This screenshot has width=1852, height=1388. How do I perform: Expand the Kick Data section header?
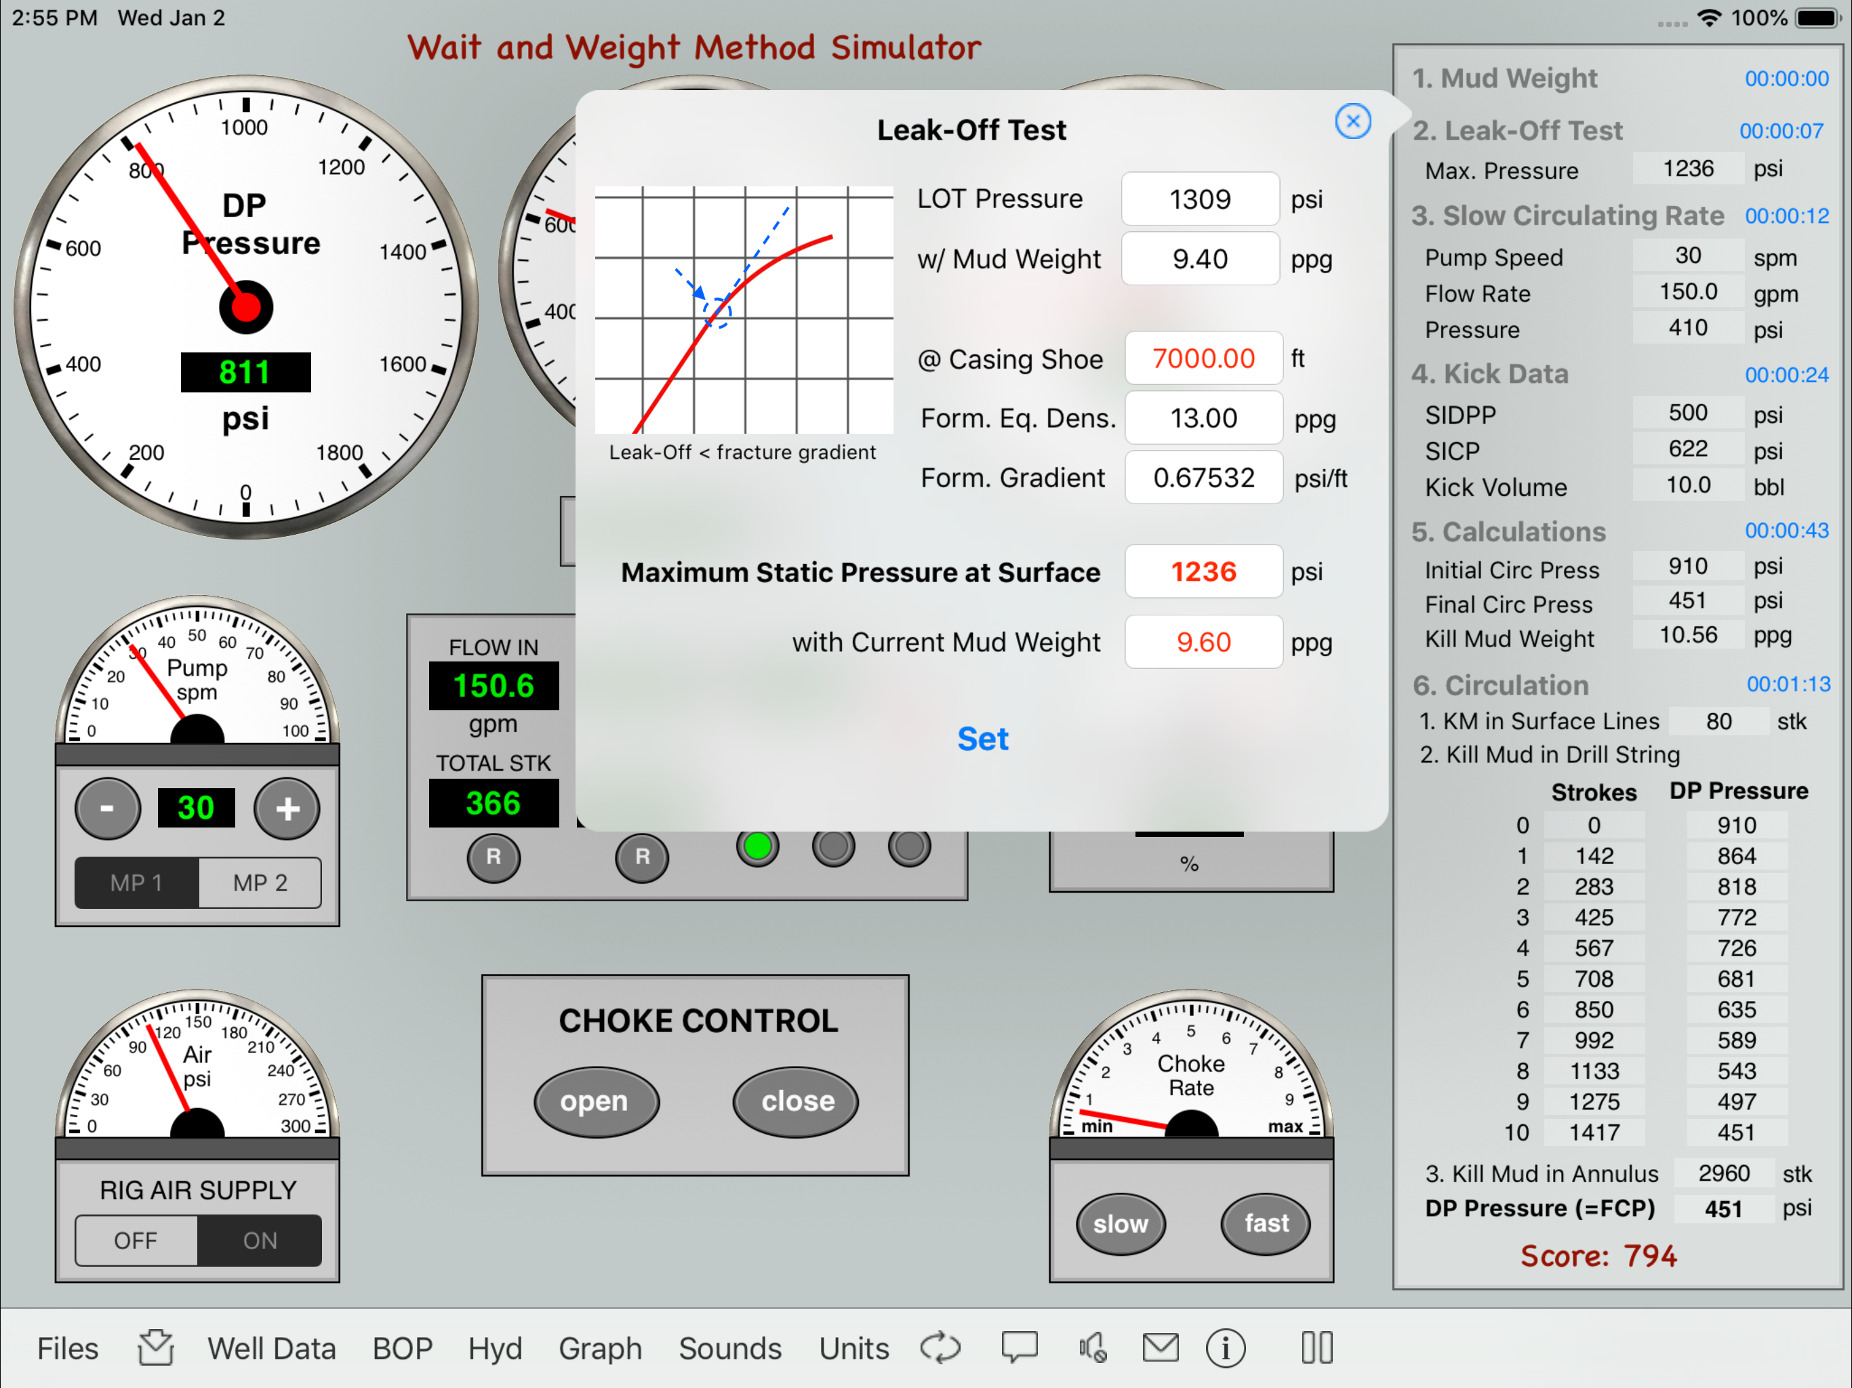[x=1490, y=373]
